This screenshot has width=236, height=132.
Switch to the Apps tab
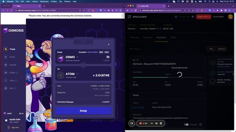pos(173,37)
